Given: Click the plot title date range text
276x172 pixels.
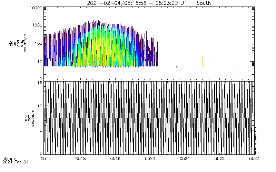Looking at the screenshot, I should coord(137,3).
